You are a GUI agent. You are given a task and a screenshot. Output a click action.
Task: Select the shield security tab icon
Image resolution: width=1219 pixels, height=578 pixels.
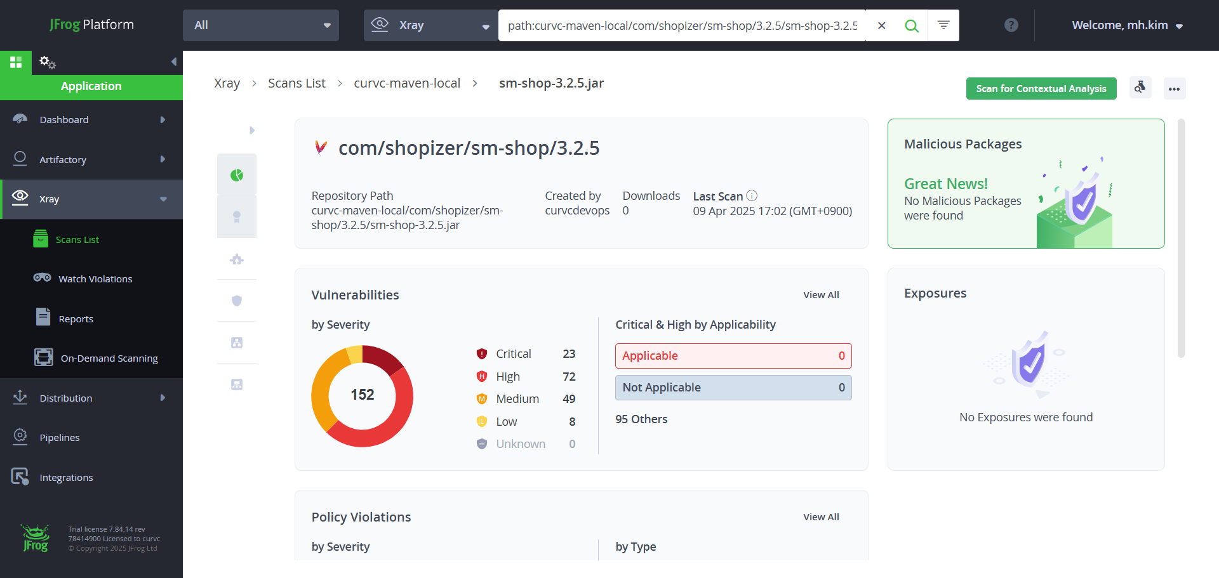pyautogui.click(x=237, y=301)
